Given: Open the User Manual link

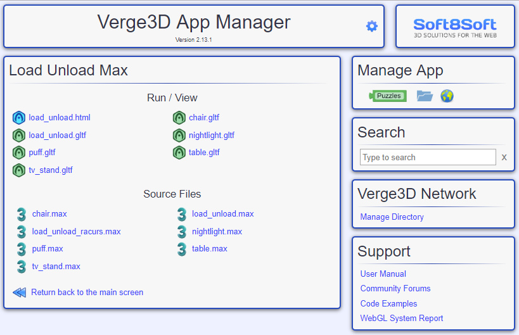Looking at the screenshot, I should 383,274.
